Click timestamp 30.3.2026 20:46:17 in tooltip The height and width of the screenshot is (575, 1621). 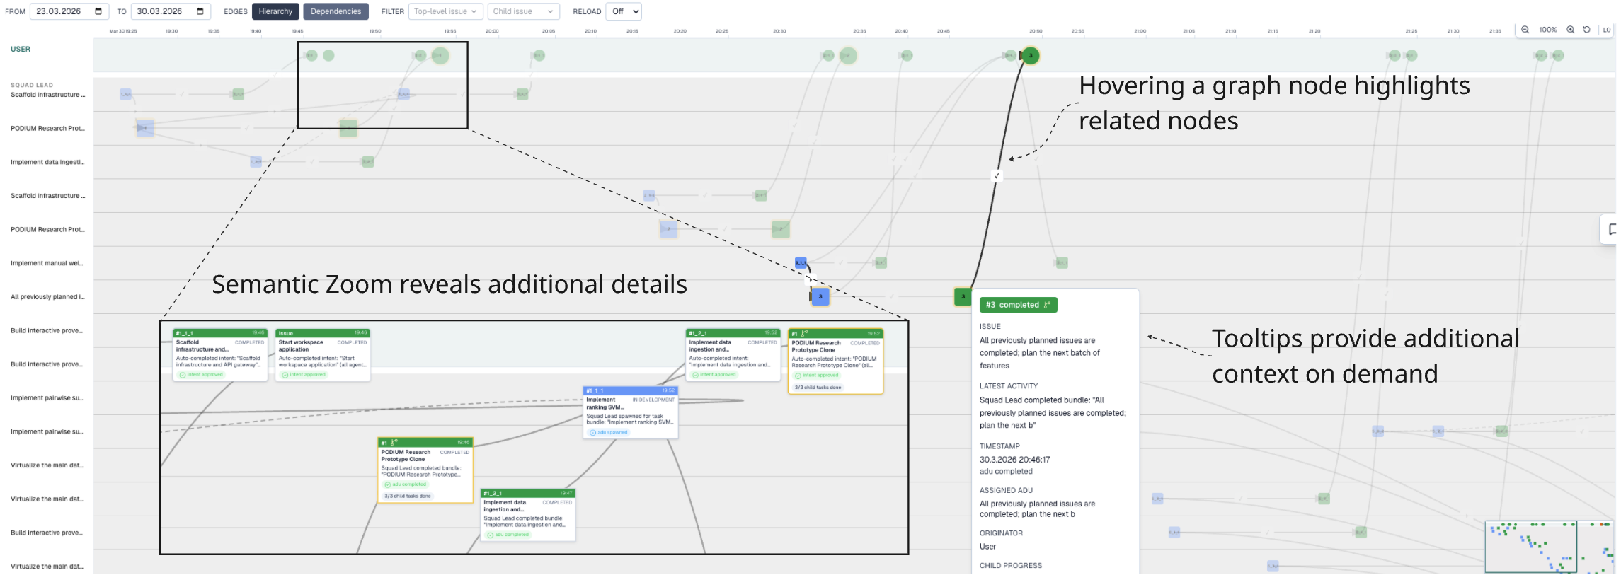[1015, 460]
